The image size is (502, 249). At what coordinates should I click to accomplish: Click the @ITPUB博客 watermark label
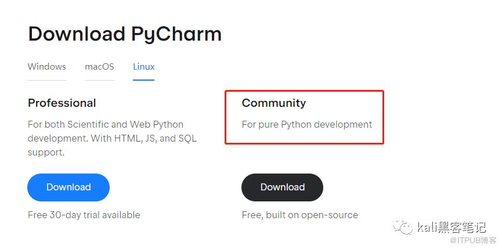(x=465, y=240)
